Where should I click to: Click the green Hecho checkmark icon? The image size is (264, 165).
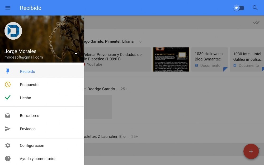pyautogui.click(x=8, y=98)
